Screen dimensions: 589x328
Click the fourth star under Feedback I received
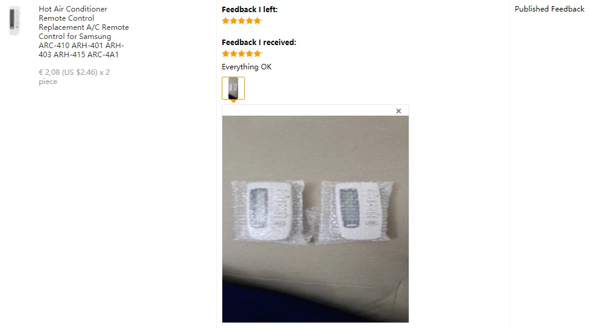[249, 54]
